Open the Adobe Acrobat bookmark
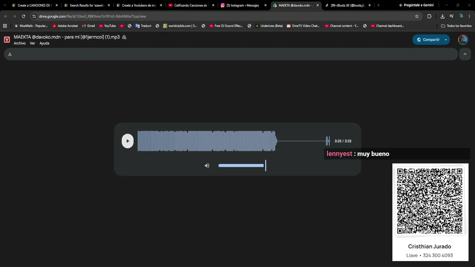The height and width of the screenshot is (267, 475). tap(65, 26)
